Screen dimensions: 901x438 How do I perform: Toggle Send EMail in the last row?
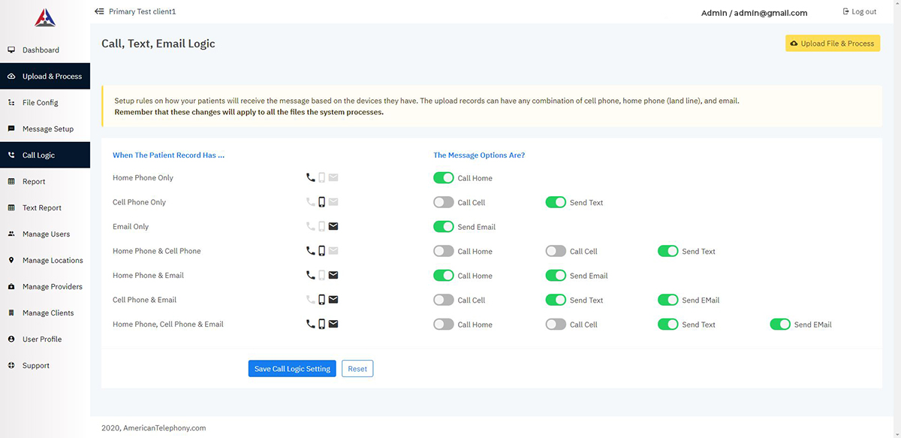[780, 325]
